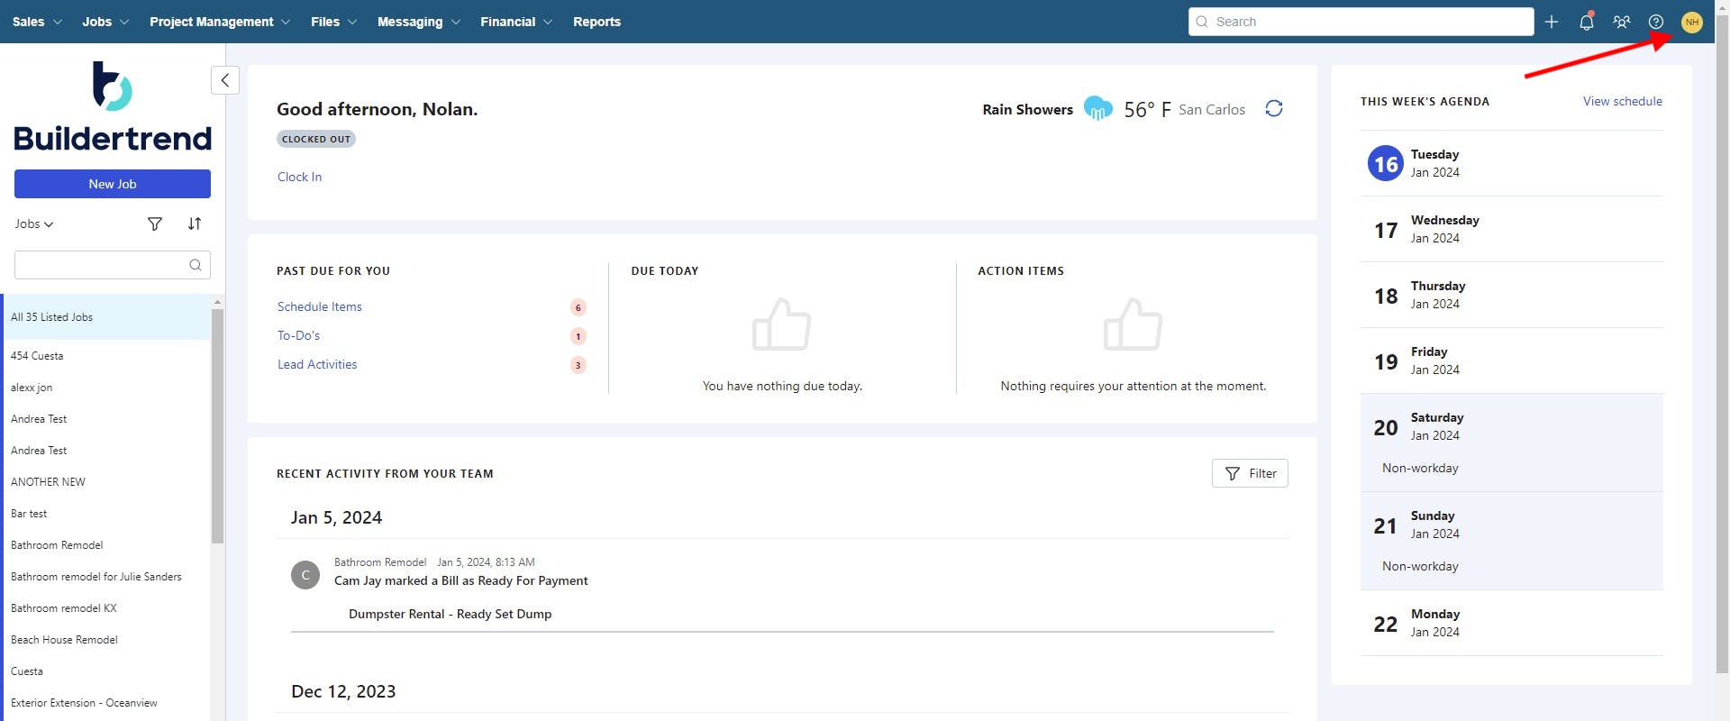The height and width of the screenshot is (721, 1730).
Task: Click the Sunday 21 agenda day
Action: [1512, 541]
